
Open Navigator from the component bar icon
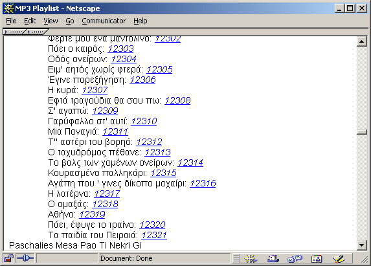[x=251, y=258]
